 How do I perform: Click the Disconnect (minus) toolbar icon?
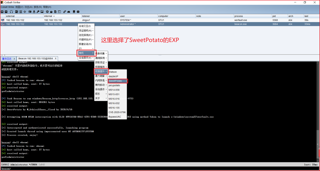pyautogui.click(x=6, y=12)
